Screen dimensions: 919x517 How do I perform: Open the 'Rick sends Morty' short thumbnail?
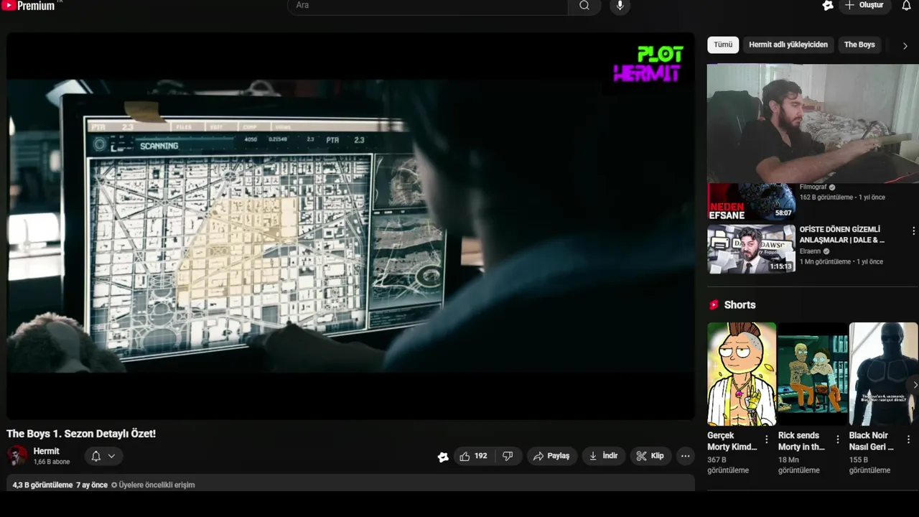(x=813, y=374)
